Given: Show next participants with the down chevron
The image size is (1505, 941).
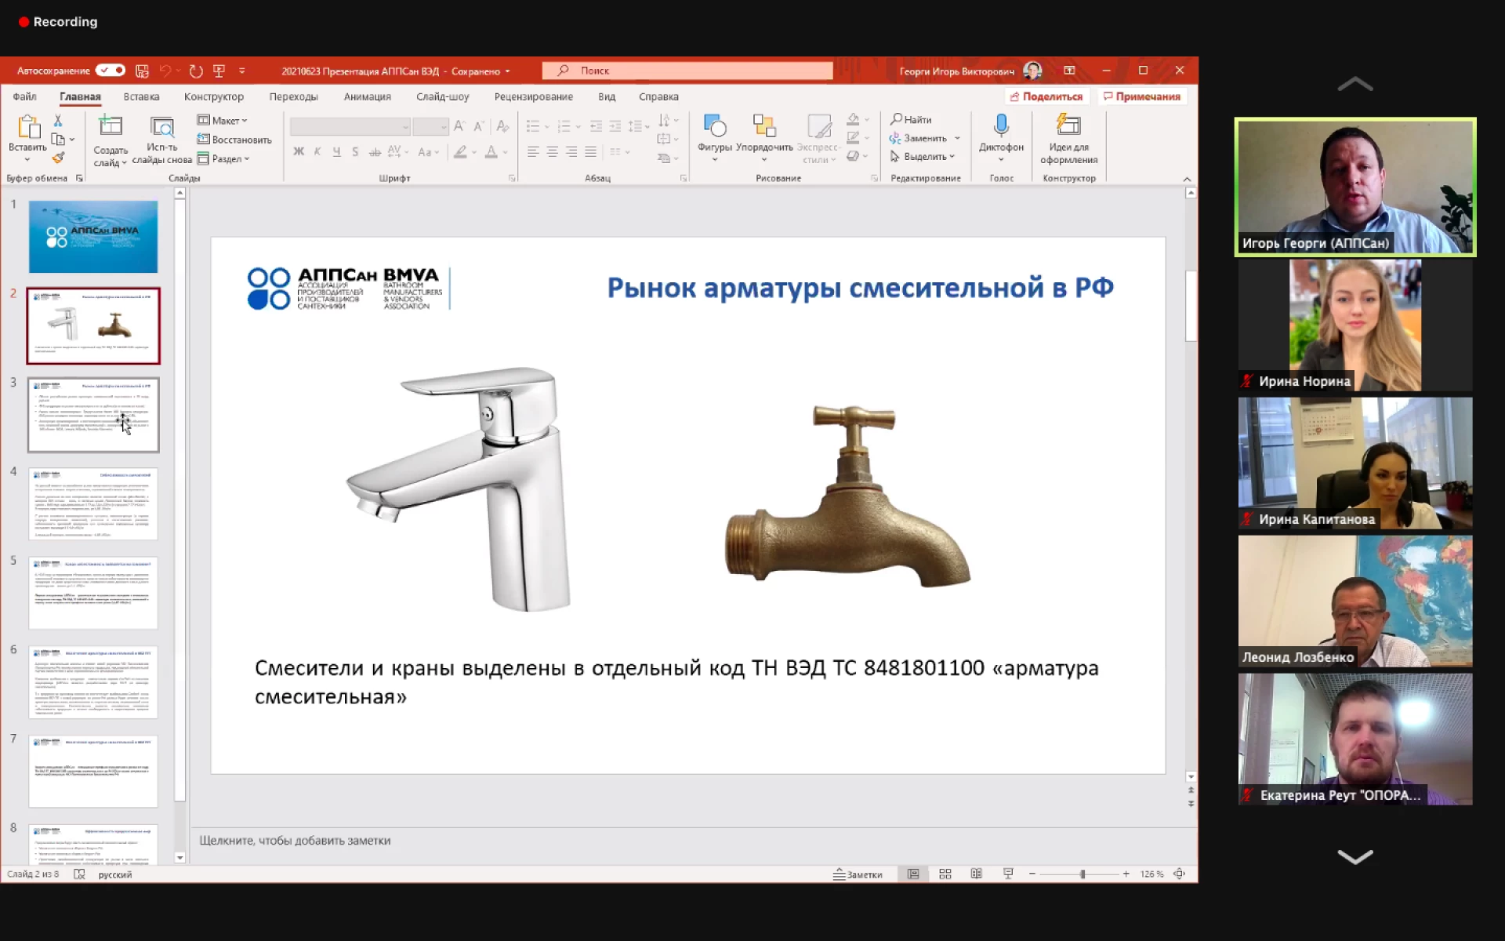Looking at the screenshot, I should pyautogui.click(x=1354, y=856).
